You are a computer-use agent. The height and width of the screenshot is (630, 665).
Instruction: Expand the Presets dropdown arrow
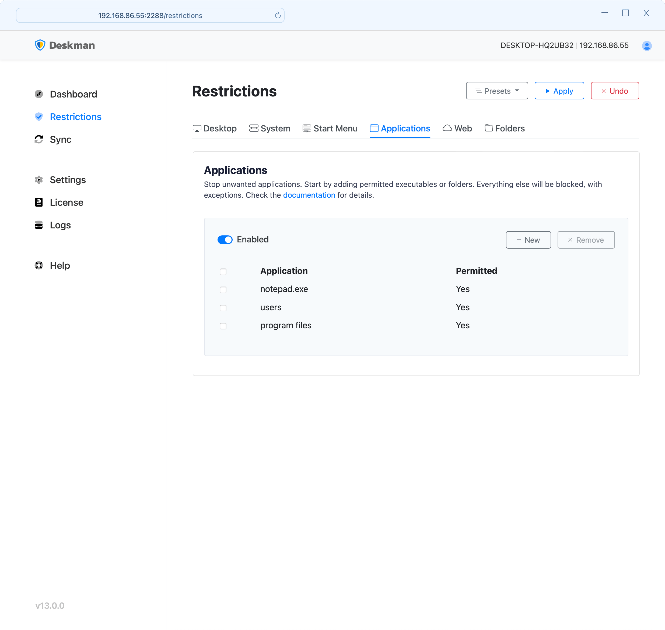pyautogui.click(x=517, y=91)
